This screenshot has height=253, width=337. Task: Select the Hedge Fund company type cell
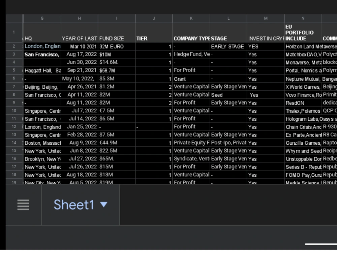coord(191,54)
